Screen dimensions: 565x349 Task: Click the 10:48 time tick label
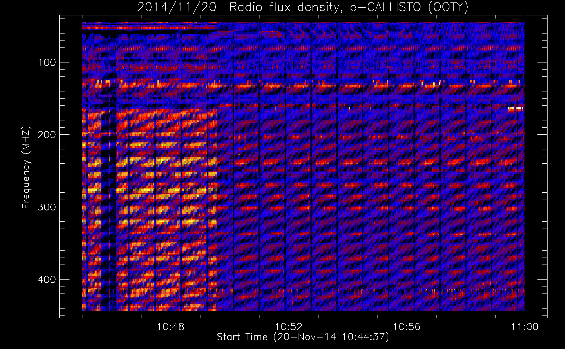coord(171,327)
